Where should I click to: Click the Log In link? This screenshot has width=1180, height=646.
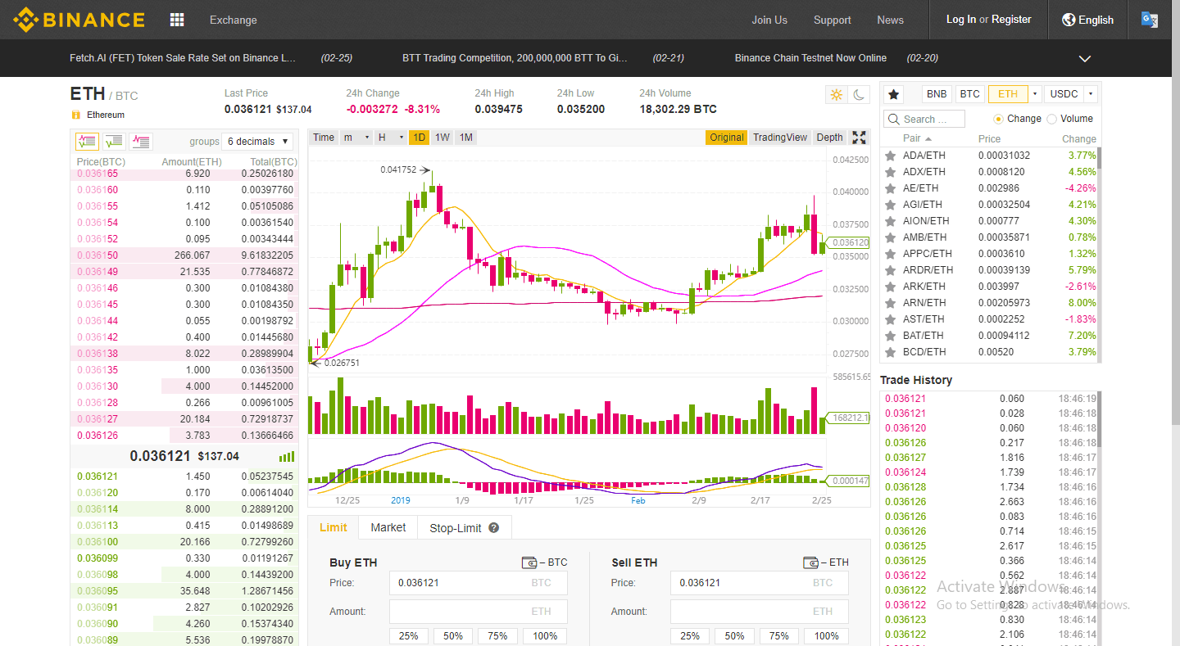[x=960, y=20]
